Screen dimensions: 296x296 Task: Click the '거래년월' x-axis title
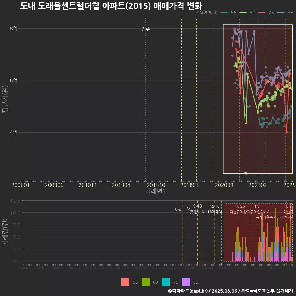click(x=157, y=191)
